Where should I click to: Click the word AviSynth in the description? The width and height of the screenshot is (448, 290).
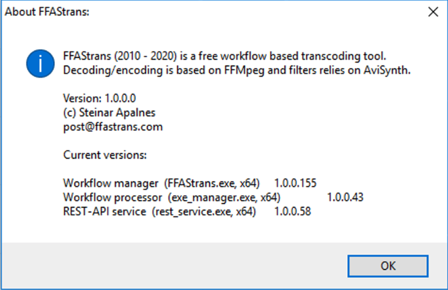(387, 70)
